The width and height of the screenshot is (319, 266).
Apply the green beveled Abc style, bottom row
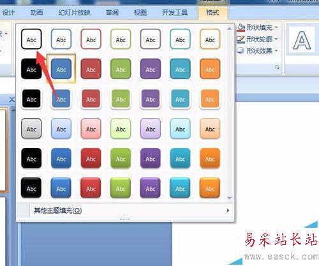pyautogui.click(x=121, y=188)
